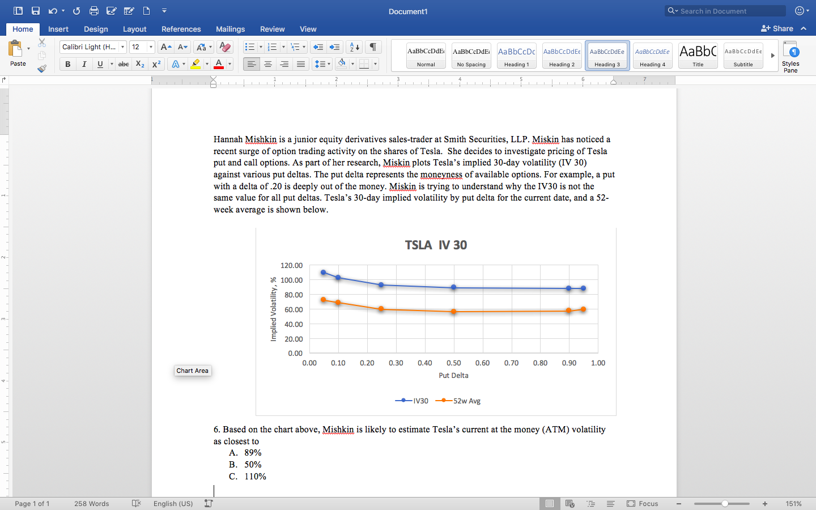Click the spelling proofing status icon
This screenshot has height=510, width=816.
pyautogui.click(x=136, y=503)
